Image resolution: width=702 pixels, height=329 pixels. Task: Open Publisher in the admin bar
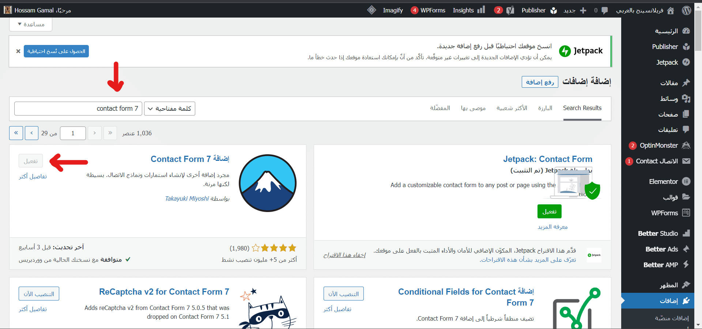539,10
